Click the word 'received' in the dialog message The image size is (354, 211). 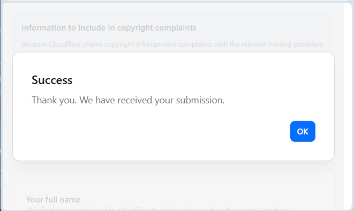tap(135, 100)
